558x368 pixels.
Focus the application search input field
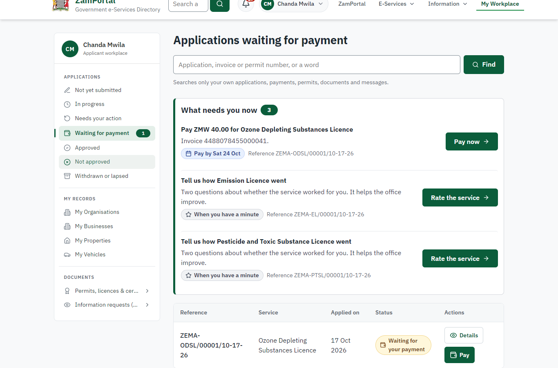tap(317, 65)
